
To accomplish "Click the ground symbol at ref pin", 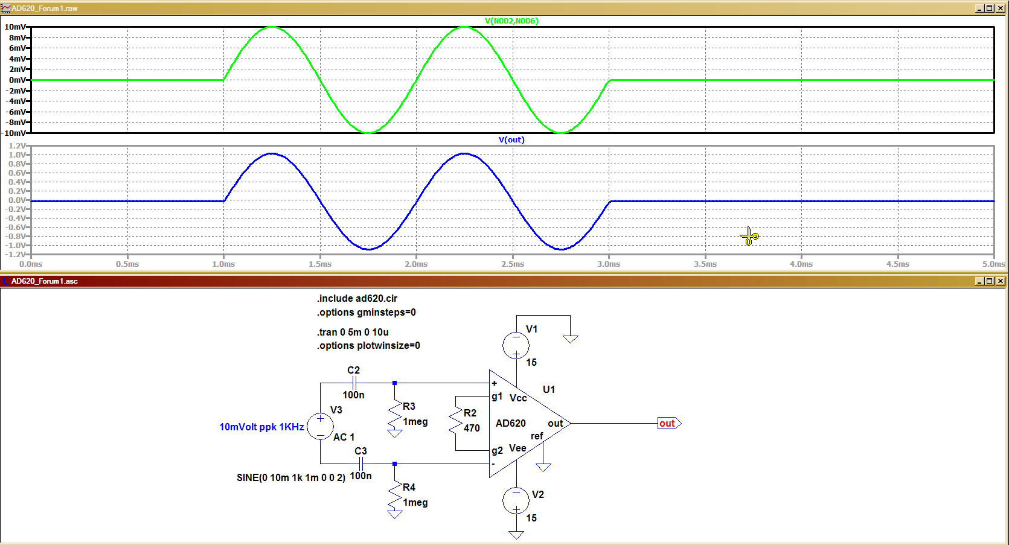I will tap(543, 467).
